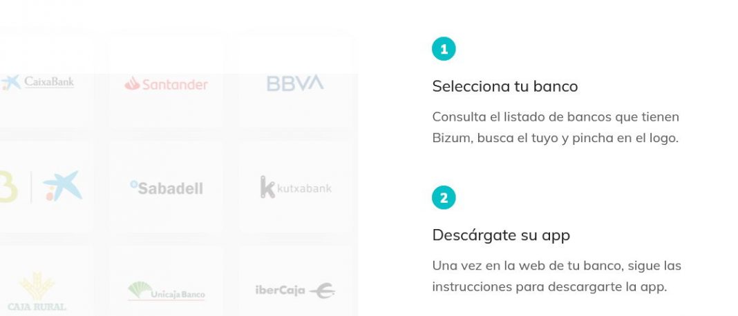Click the "Descárgate su app" heading

pyautogui.click(x=500, y=235)
